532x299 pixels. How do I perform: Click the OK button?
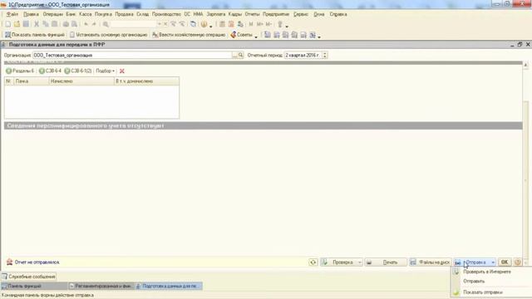pyautogui.click(x=505, y=262)
